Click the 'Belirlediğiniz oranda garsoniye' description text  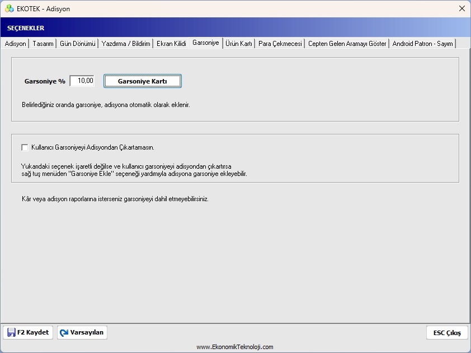106,105
